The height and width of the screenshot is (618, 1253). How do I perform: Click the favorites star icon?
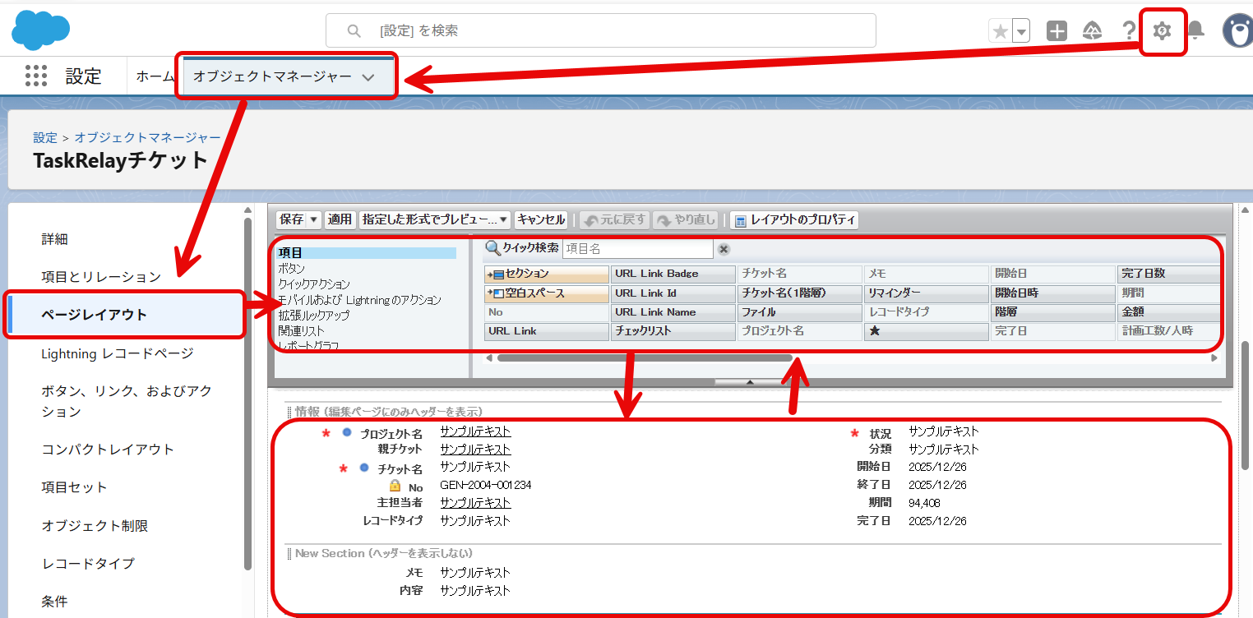coord(1001,31)
